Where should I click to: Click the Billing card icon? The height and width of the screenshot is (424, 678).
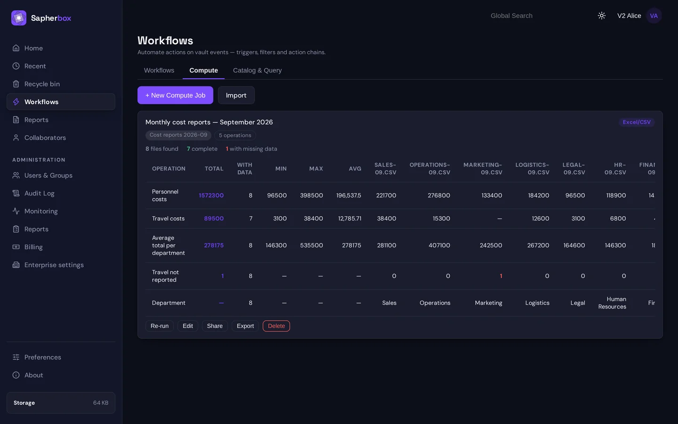coord(16,247)
